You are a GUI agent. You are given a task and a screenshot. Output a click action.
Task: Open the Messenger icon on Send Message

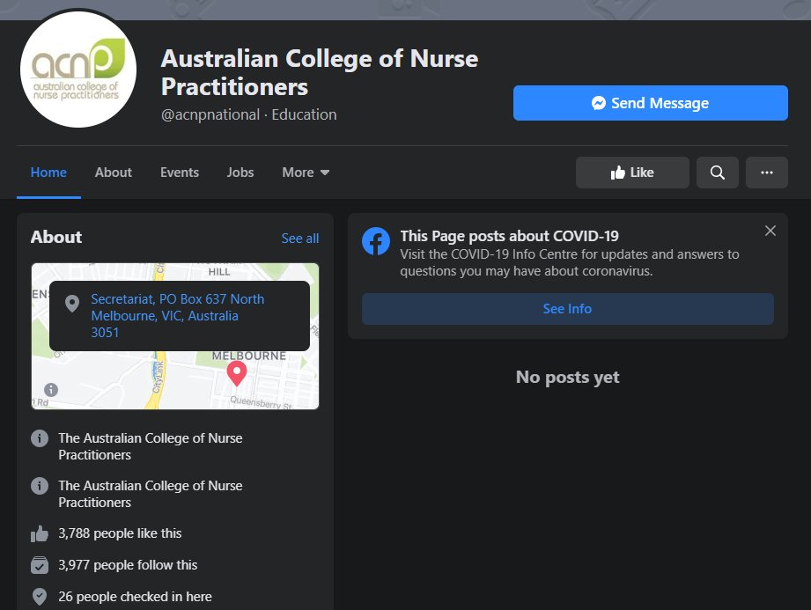[598, 102]
